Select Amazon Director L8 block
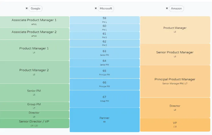The width and height of the screenshot is (212, 135). 175,108
